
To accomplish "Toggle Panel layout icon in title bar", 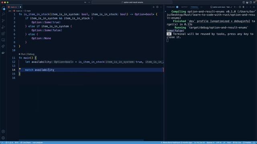I will pos(247,2).
